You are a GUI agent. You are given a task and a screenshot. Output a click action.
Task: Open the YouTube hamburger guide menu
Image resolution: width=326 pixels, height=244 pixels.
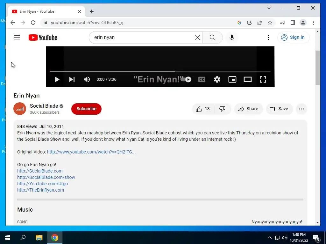[x=17, y=37]
